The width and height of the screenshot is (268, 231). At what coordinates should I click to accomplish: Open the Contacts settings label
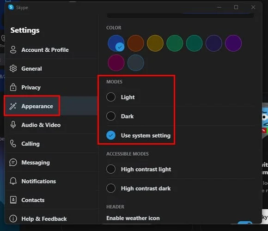tap(33, 200)
